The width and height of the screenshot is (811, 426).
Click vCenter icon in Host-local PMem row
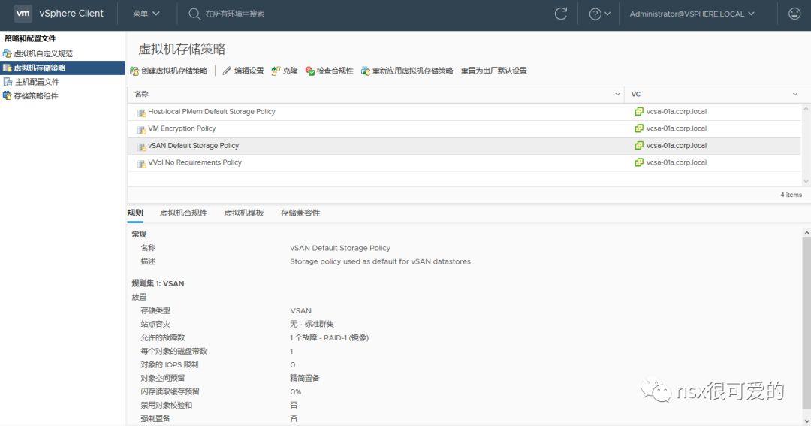click(639, 111)
